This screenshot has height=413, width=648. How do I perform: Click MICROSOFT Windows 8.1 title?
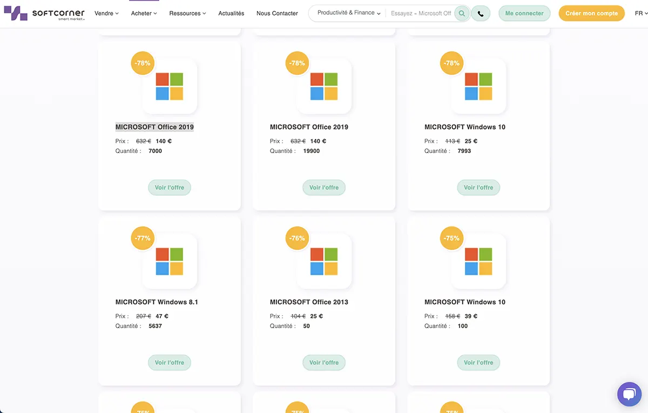point(157,302)
